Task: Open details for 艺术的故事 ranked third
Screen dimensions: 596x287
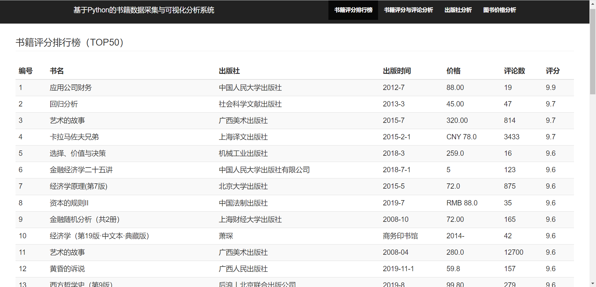Action: [67, 120]
